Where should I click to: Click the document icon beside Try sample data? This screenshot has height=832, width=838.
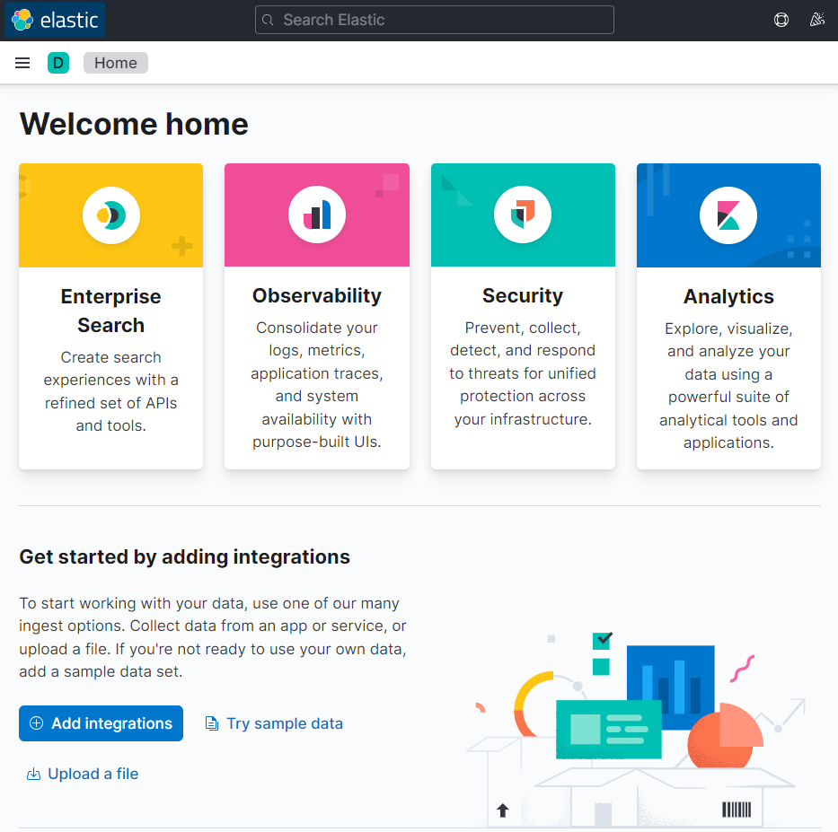pos(212,723)
